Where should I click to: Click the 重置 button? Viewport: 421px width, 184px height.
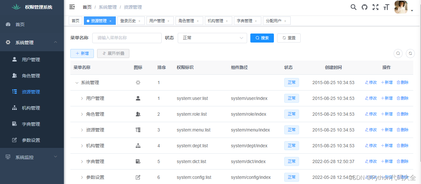tap(289, 38)
